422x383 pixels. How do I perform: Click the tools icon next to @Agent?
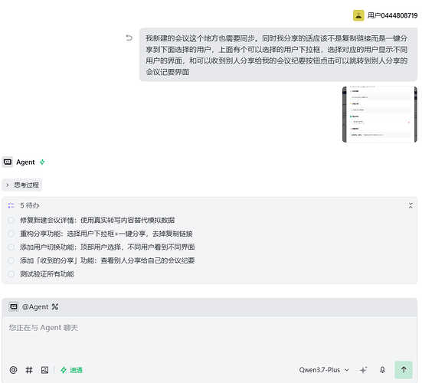click(55, 306)
